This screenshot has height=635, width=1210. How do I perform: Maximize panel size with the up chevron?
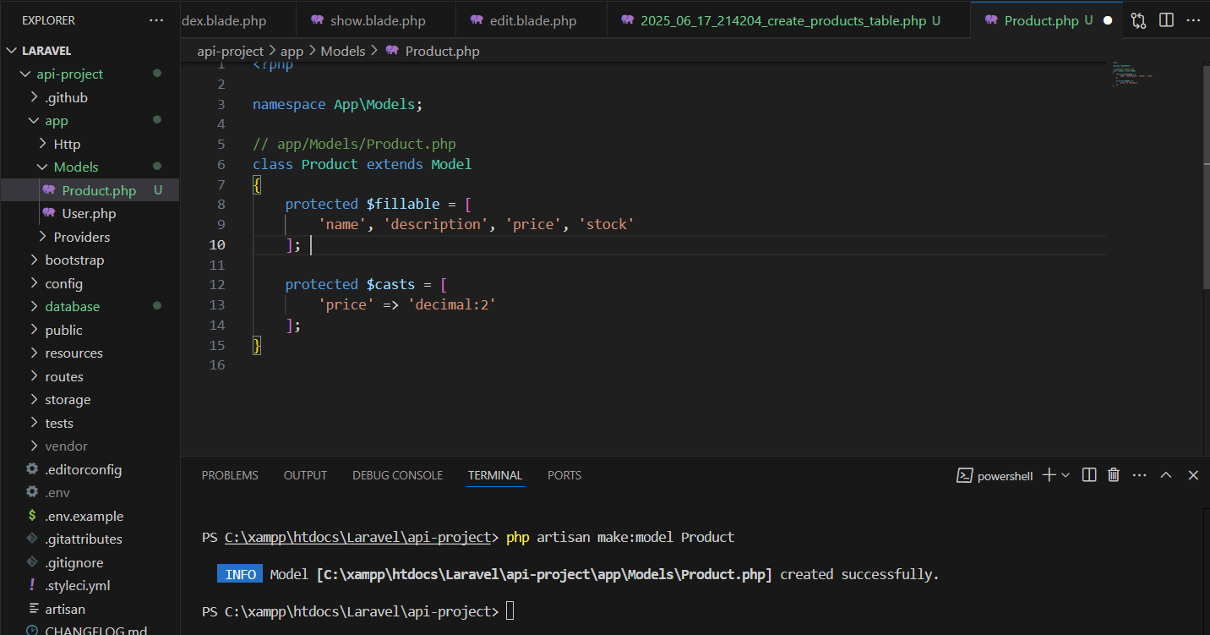pyautogui.click(x=1166, y=475)
